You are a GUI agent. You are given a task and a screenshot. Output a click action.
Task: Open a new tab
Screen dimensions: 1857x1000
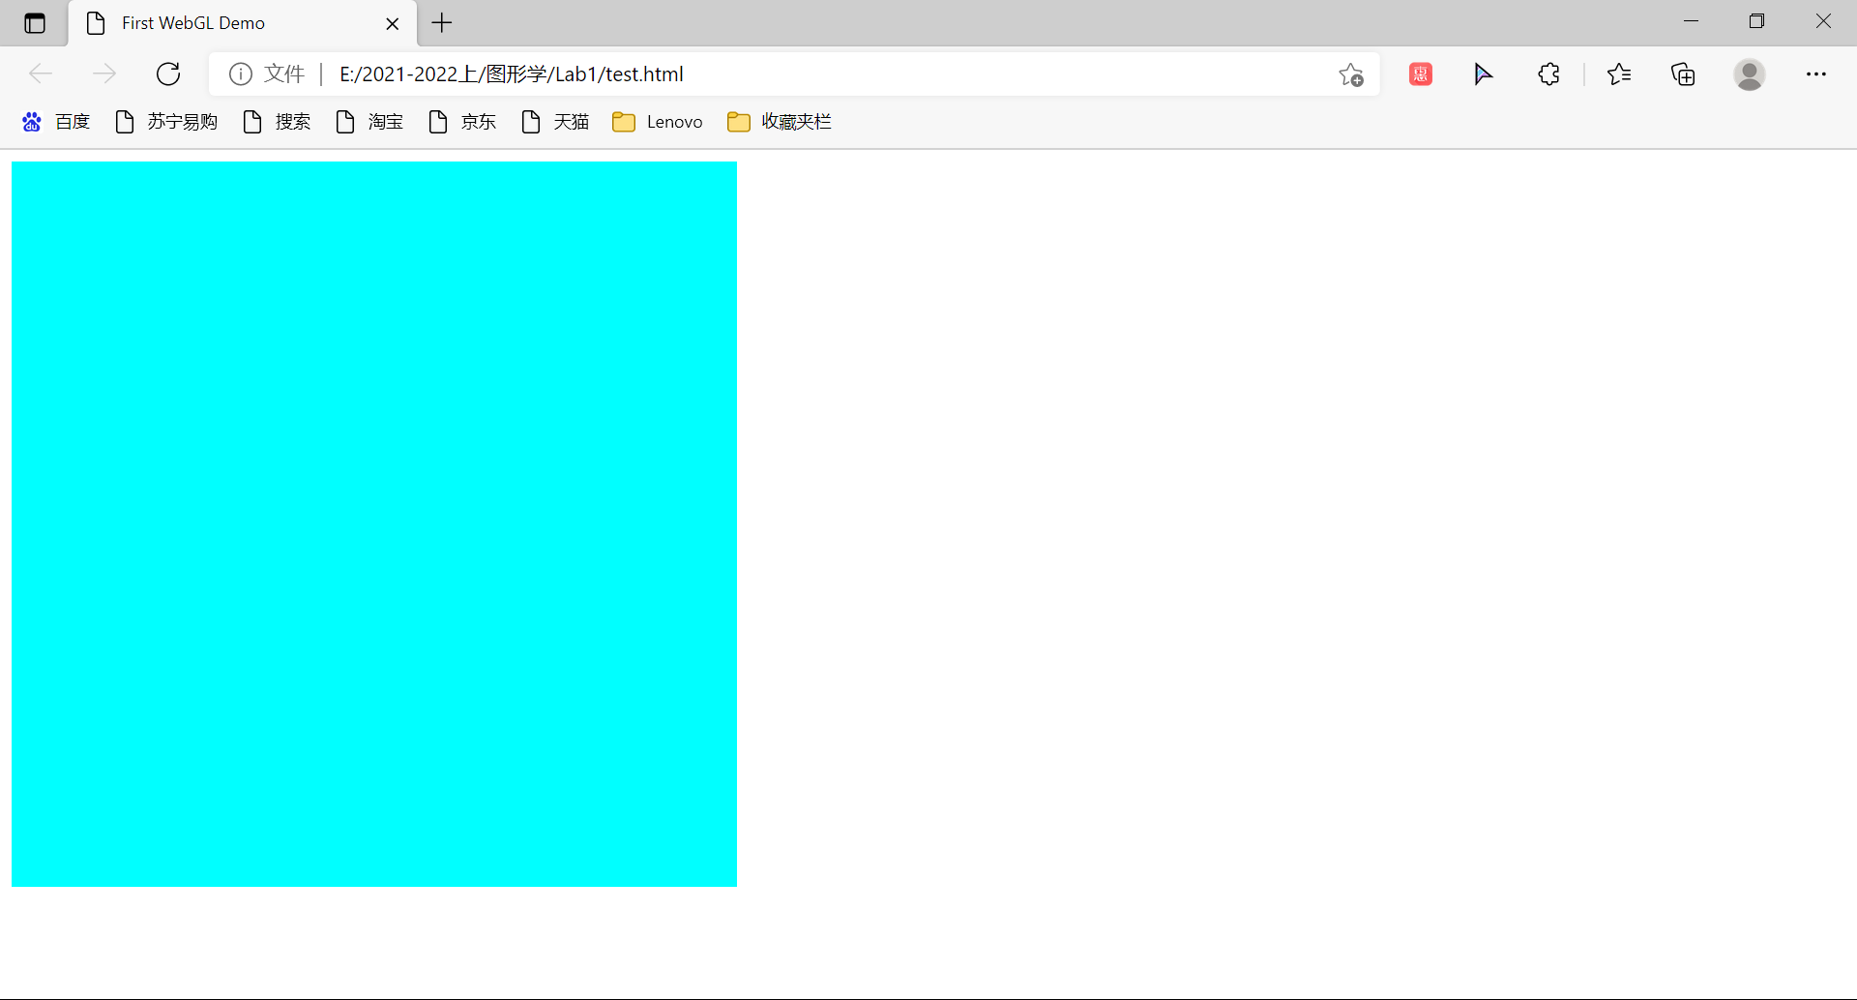(442, 23)
